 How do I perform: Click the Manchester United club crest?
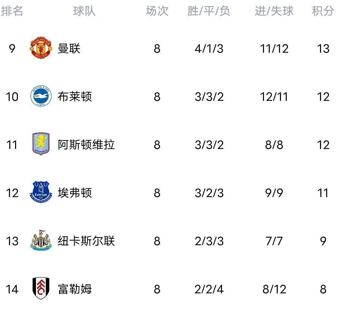click(x=41, y=48)
